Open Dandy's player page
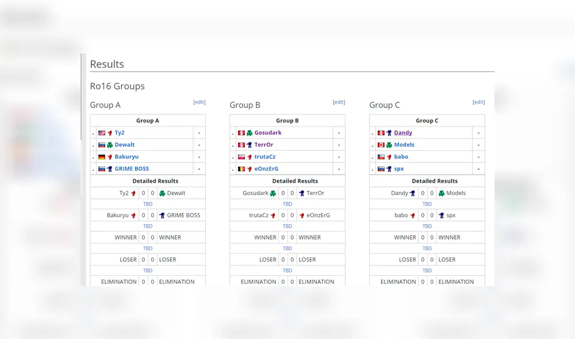This screenshot has height=339, width=575. click(x=402, y=132)
